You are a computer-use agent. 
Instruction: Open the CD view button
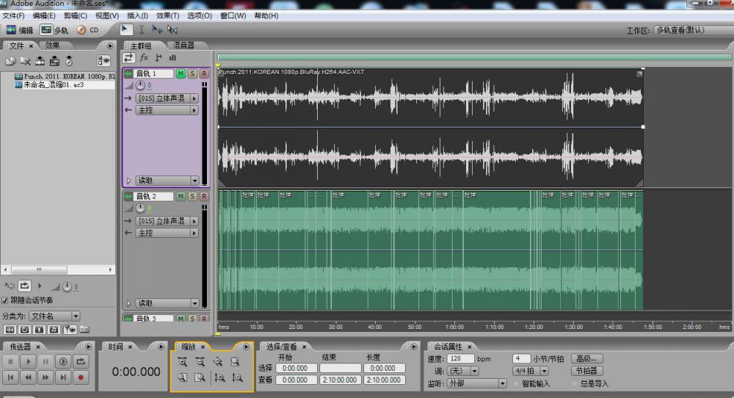point(87,30)
